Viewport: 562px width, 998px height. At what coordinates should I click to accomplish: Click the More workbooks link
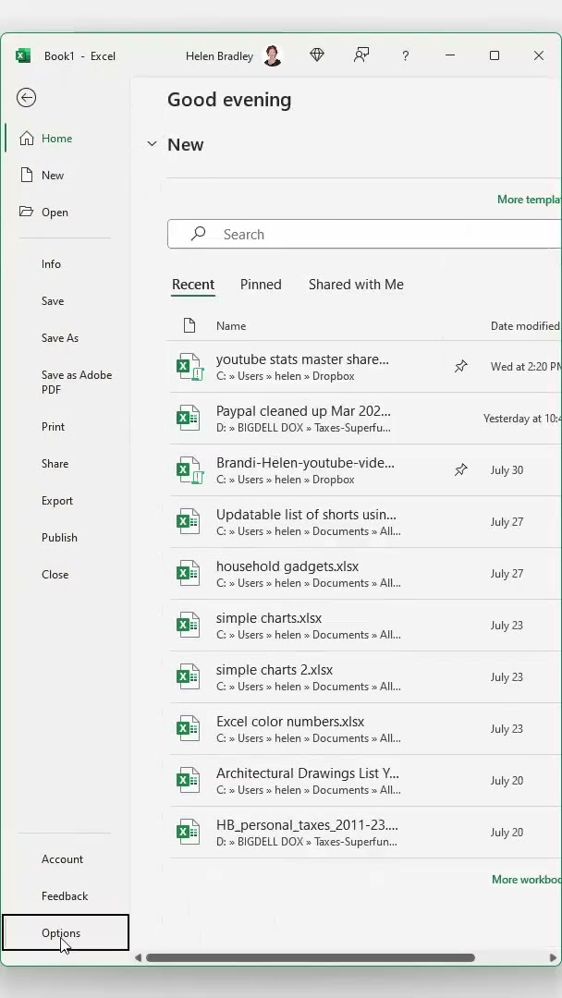pos(526,880)
